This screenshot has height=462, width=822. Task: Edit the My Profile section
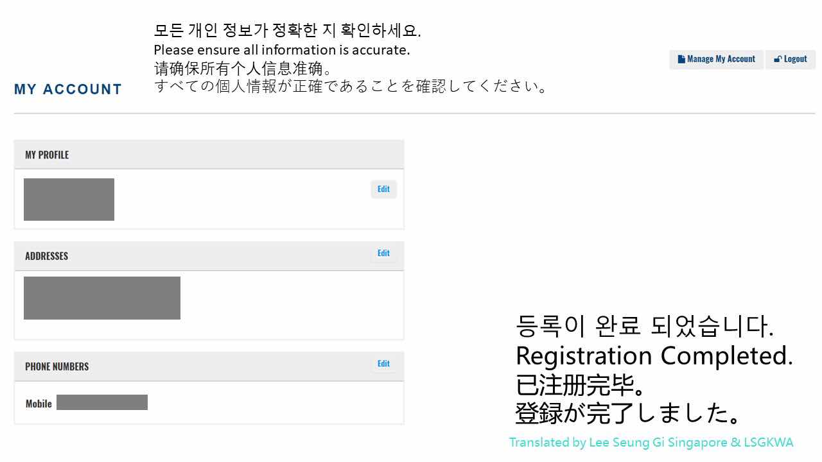[383, 189]
